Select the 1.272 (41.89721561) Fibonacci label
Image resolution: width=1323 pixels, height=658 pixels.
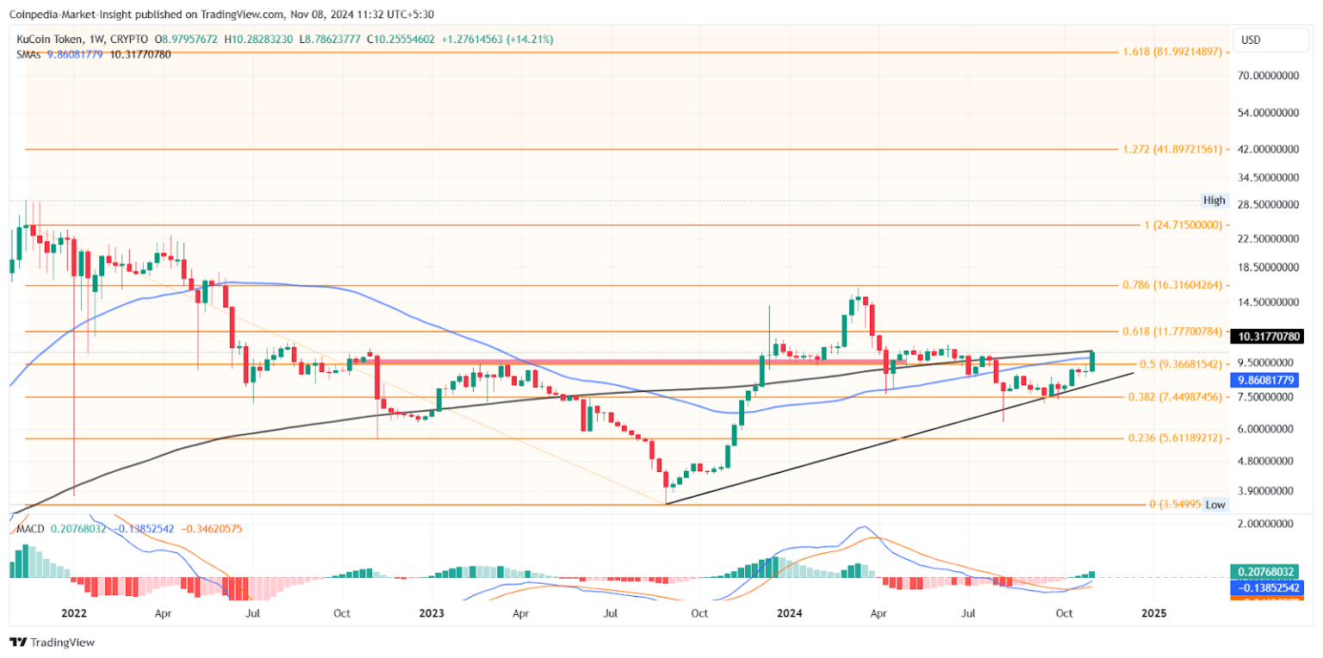click(x=1172, y=149)
